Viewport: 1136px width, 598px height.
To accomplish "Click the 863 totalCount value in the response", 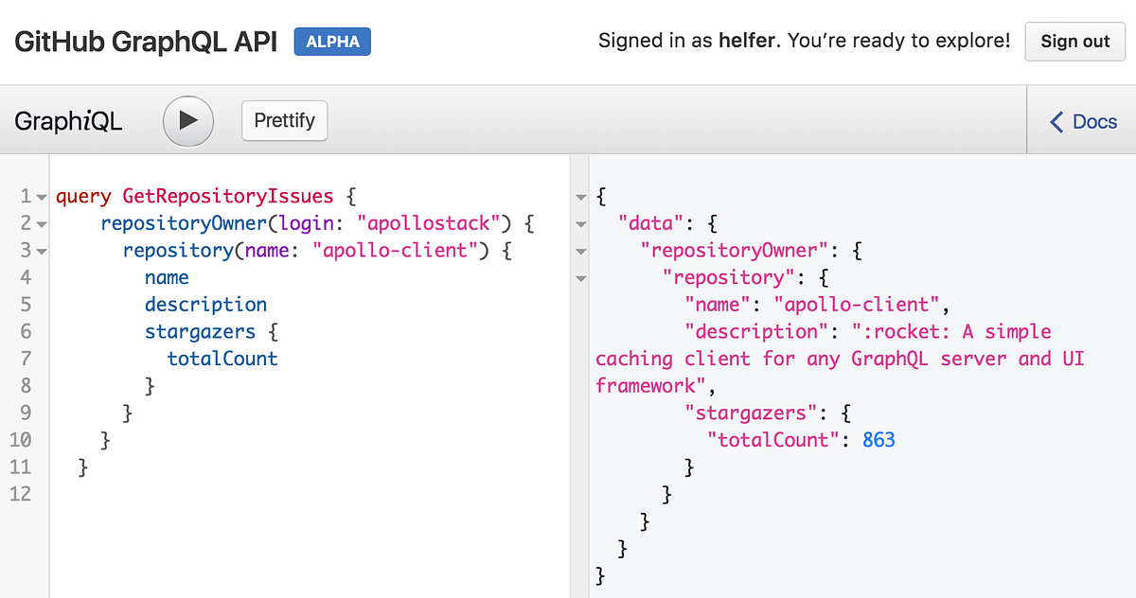I will pyautogui.click(x=879, y=439).
